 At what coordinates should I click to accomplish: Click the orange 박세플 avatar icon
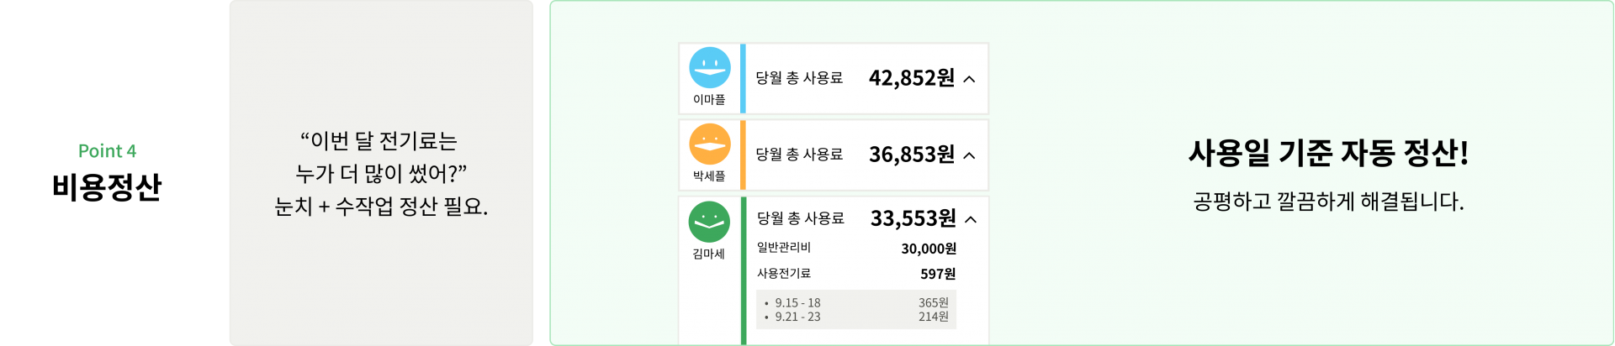710,144
